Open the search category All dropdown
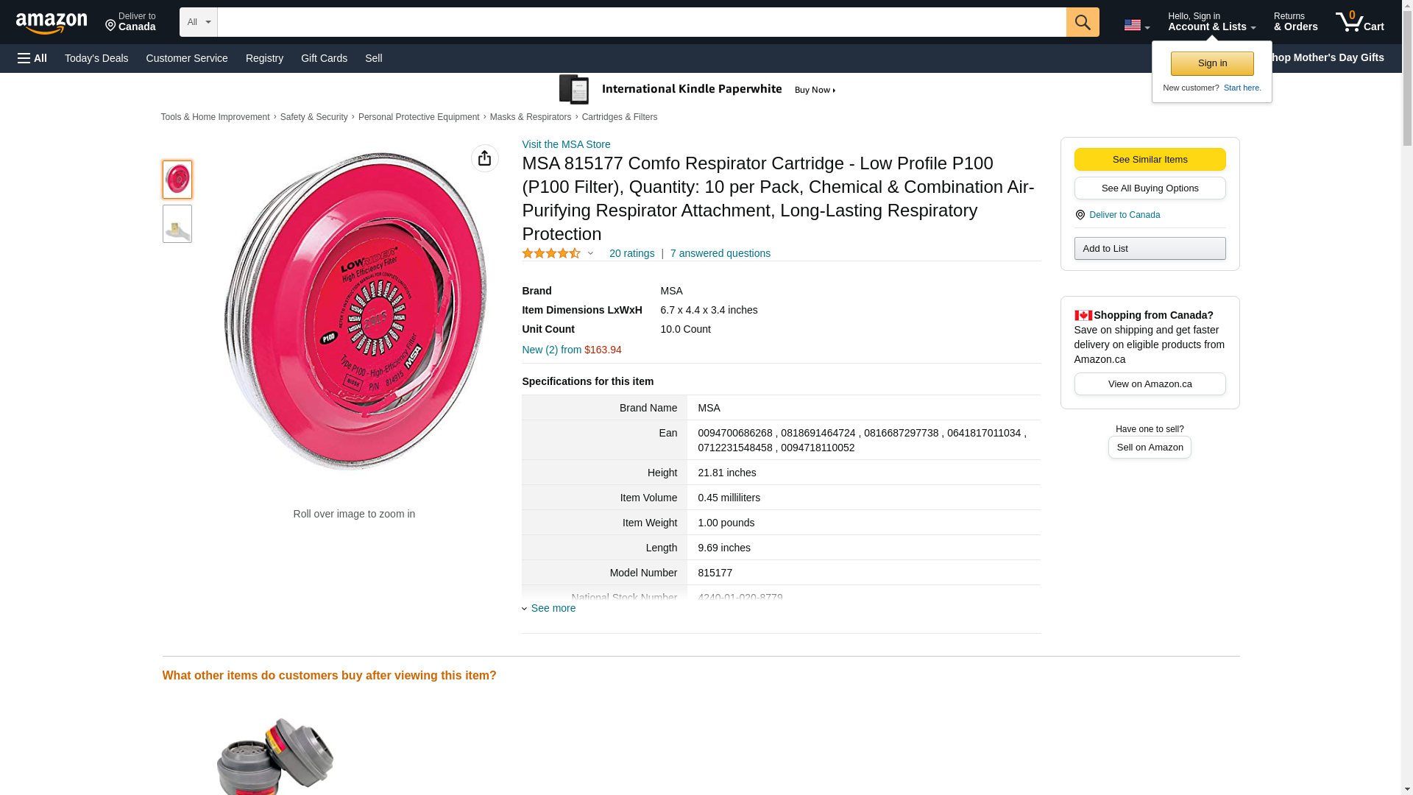The image size is (1413, 795). pyautogui.click(x=198, y=22)
